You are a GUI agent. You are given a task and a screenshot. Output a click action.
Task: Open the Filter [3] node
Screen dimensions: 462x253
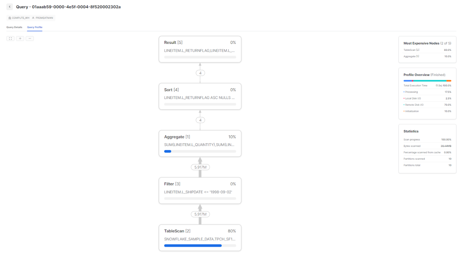pyautogui.click(x=200, y=191)
